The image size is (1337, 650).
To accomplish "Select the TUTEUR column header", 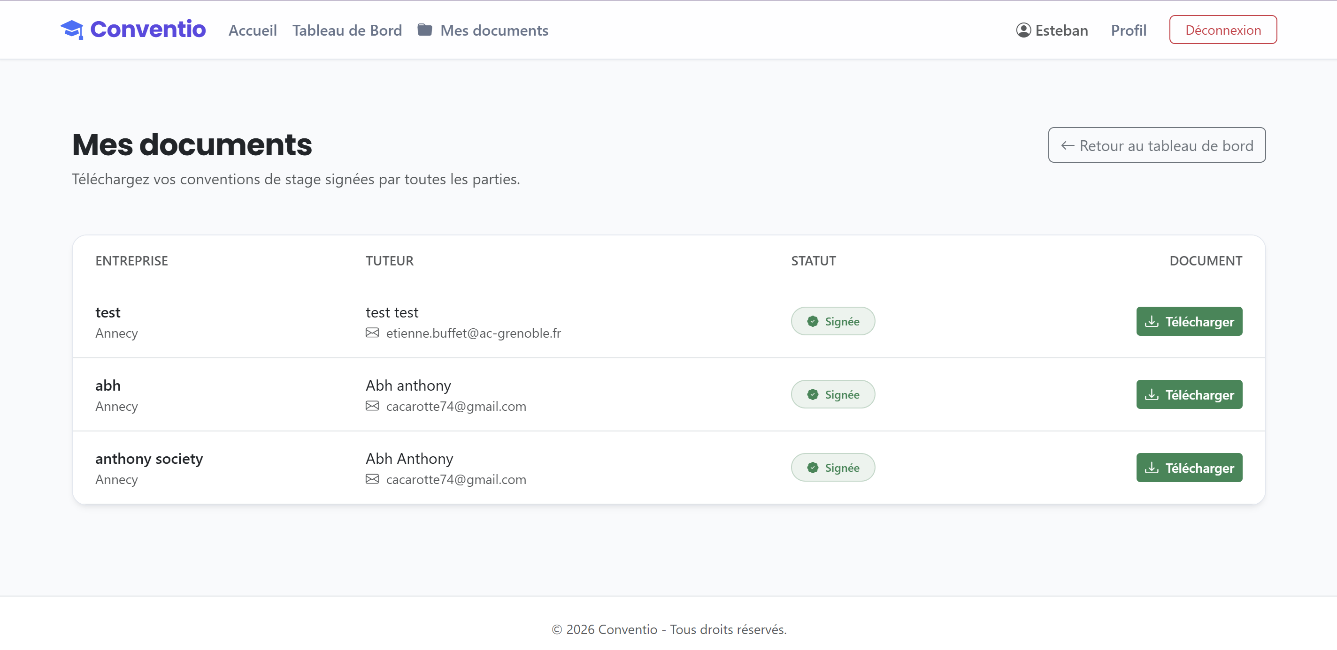I will click(389, 261).
